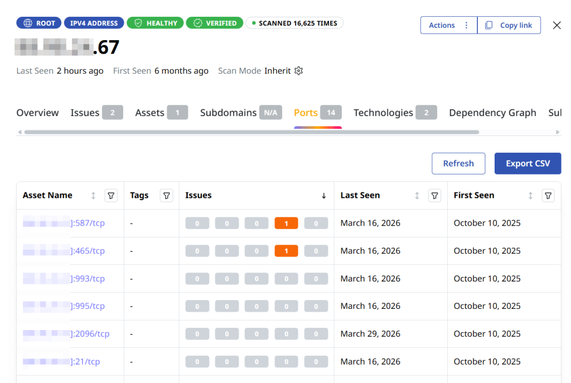Click the copy icon on Copy link
This screenshot has height=383, width=571.
(490, 25)
